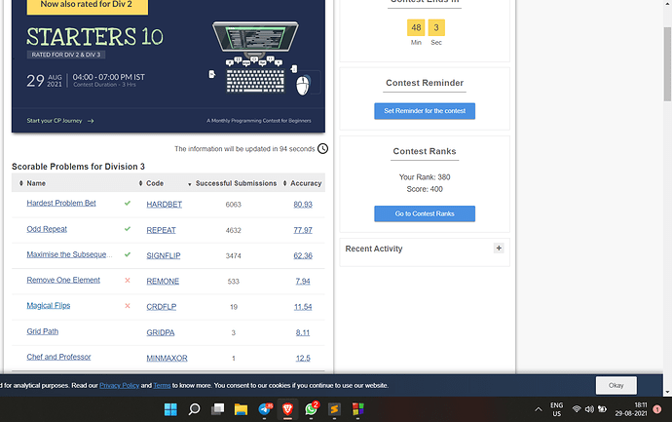Image resolution: width=672 pixels, height=422 pixels.
Task: Open volume speaker tray icon
Action: pos(589,409)
